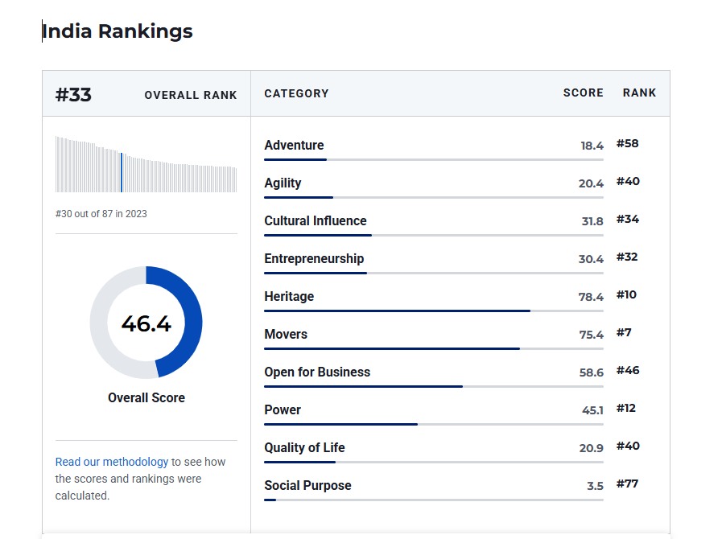This screenshot has height=539, width=722.
Task: Select the Open for Business category
Action: (317, 372)
